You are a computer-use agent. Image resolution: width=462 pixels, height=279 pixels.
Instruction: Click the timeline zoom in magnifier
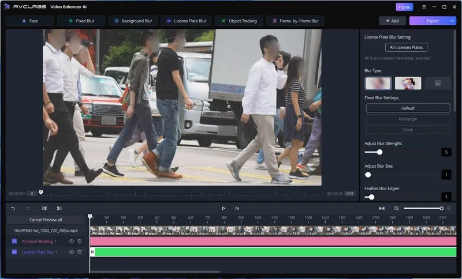[x=449, y=208]
